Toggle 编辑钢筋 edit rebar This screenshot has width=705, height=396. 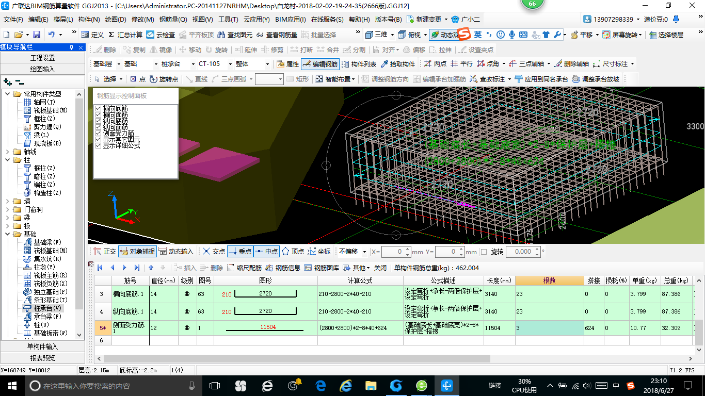coord(320,64)
